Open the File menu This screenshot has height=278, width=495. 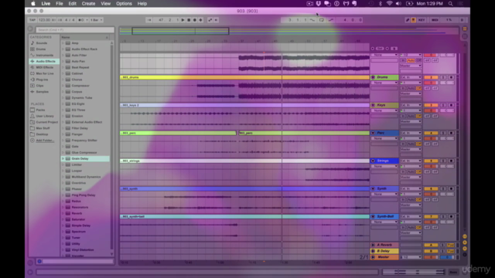tap(60, 3)
